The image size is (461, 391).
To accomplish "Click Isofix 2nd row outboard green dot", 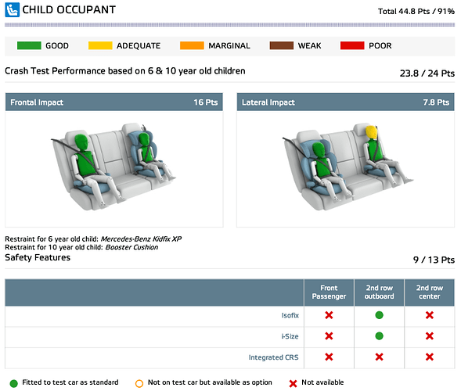I will click(x=379, y=315).
